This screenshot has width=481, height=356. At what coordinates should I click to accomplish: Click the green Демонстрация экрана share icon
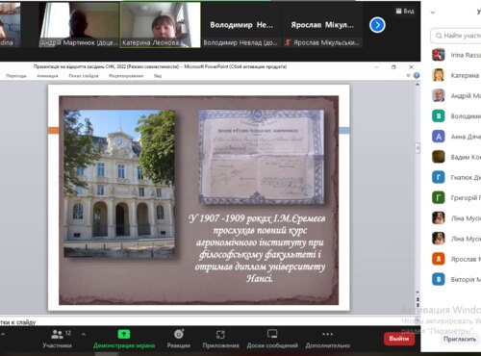[x=124, y=334]
